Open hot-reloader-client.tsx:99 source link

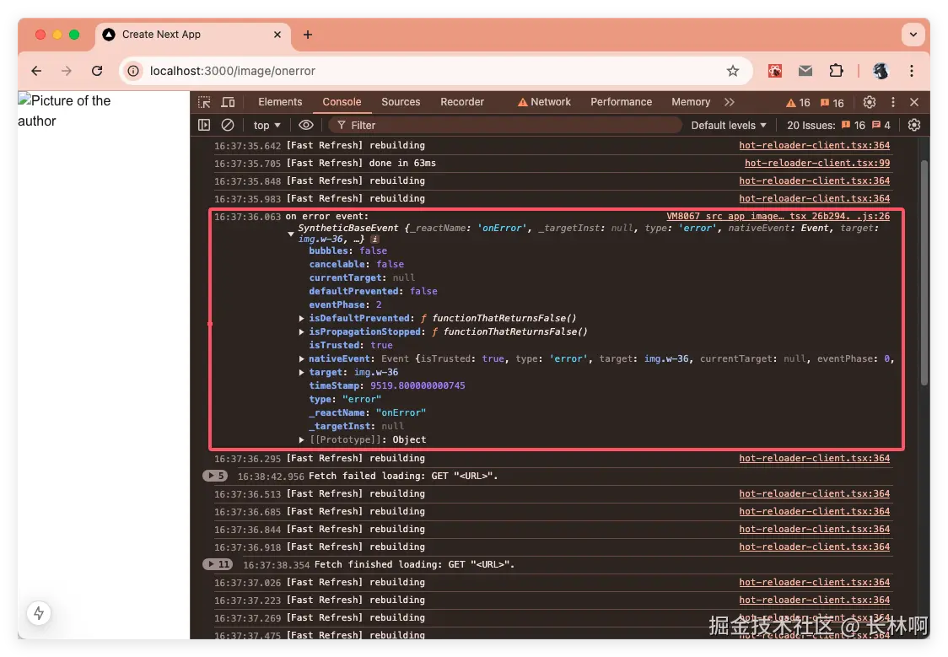tap(816, 163)
